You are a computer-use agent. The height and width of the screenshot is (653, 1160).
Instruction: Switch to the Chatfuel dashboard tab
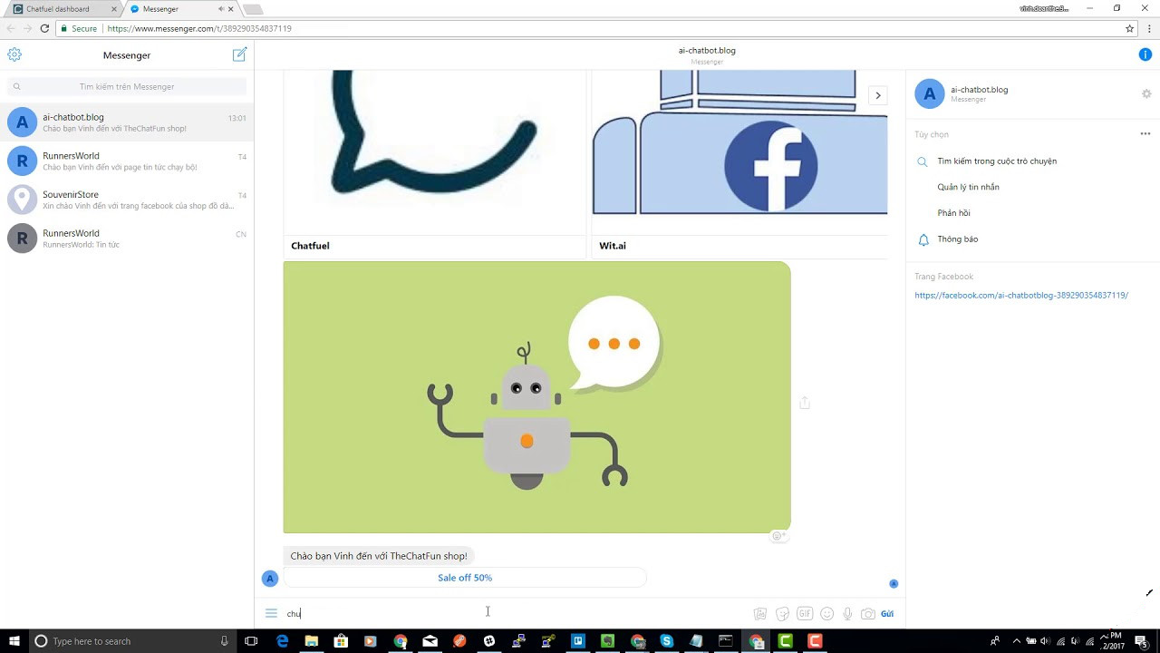[x=63, y=9]
